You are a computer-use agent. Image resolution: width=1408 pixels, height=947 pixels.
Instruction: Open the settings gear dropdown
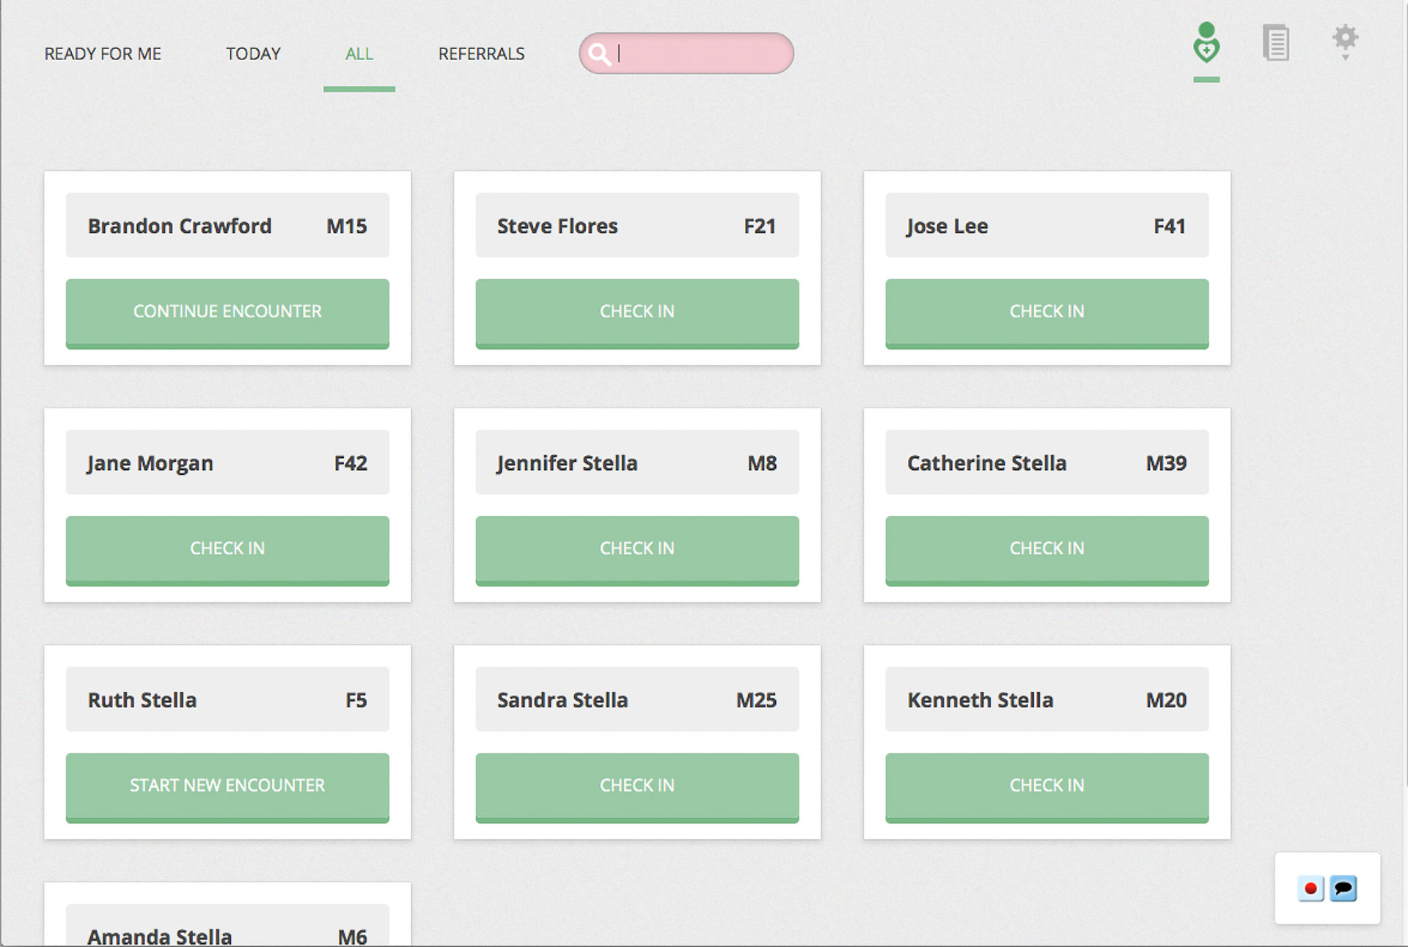coord(1345,41)
